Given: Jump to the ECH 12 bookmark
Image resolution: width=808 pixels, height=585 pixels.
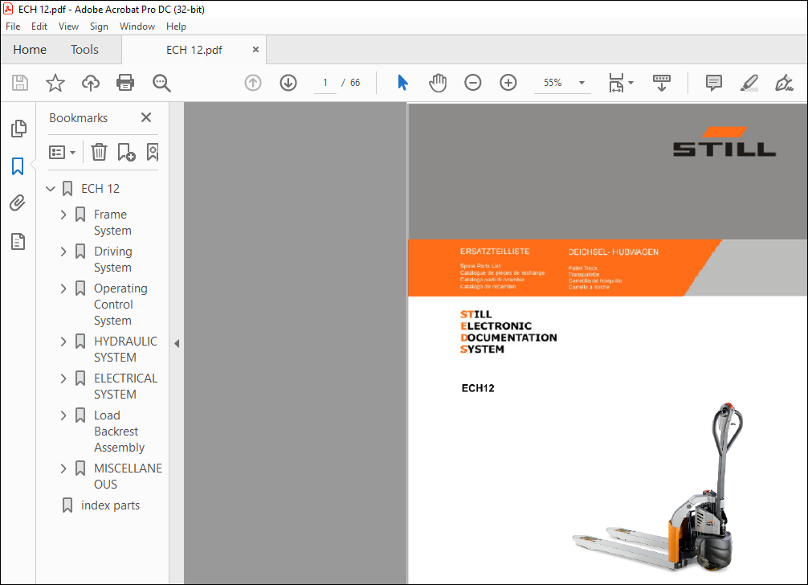Looking at the screenshot, I should pyautogui.click(x=100, y=189).
